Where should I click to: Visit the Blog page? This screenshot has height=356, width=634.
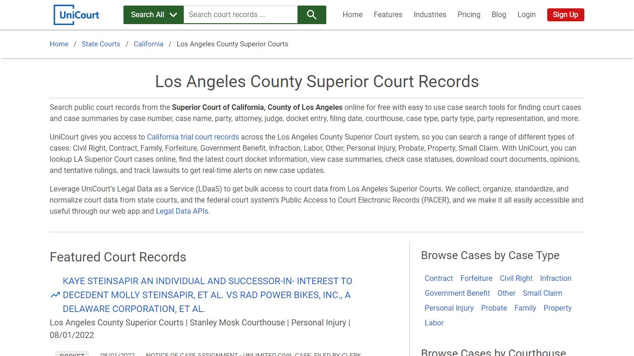pos(499,15)
